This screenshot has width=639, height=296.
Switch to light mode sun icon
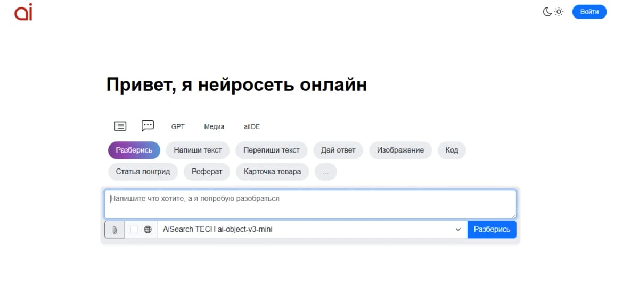point(559,12)
